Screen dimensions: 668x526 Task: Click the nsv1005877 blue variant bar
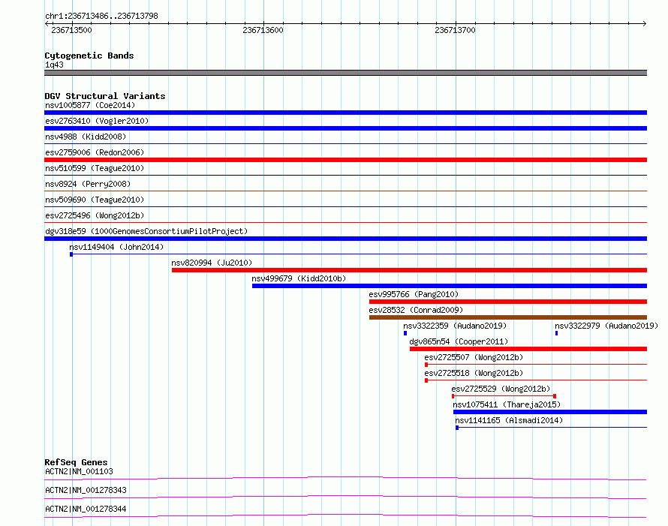345,113
